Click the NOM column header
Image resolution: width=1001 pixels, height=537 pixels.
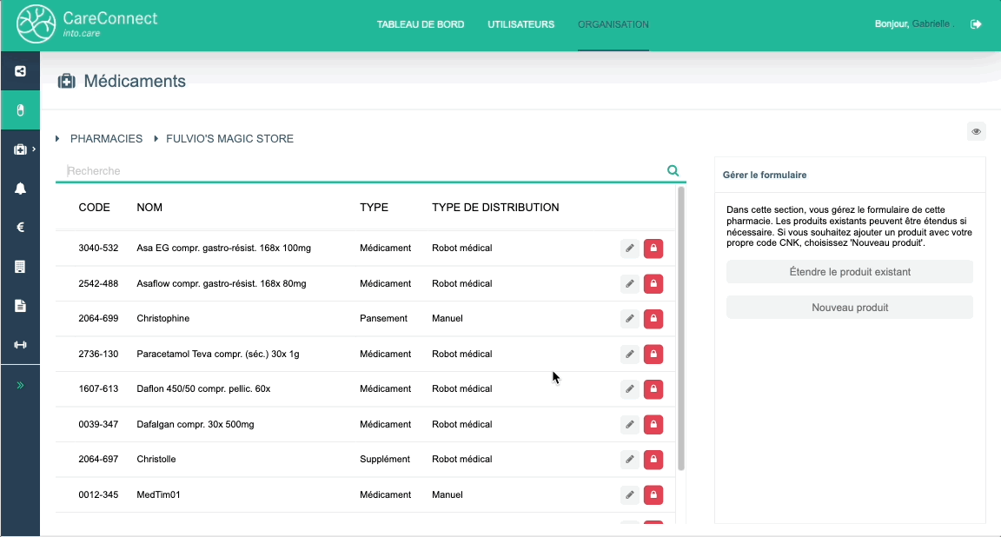tap(149, 208)
